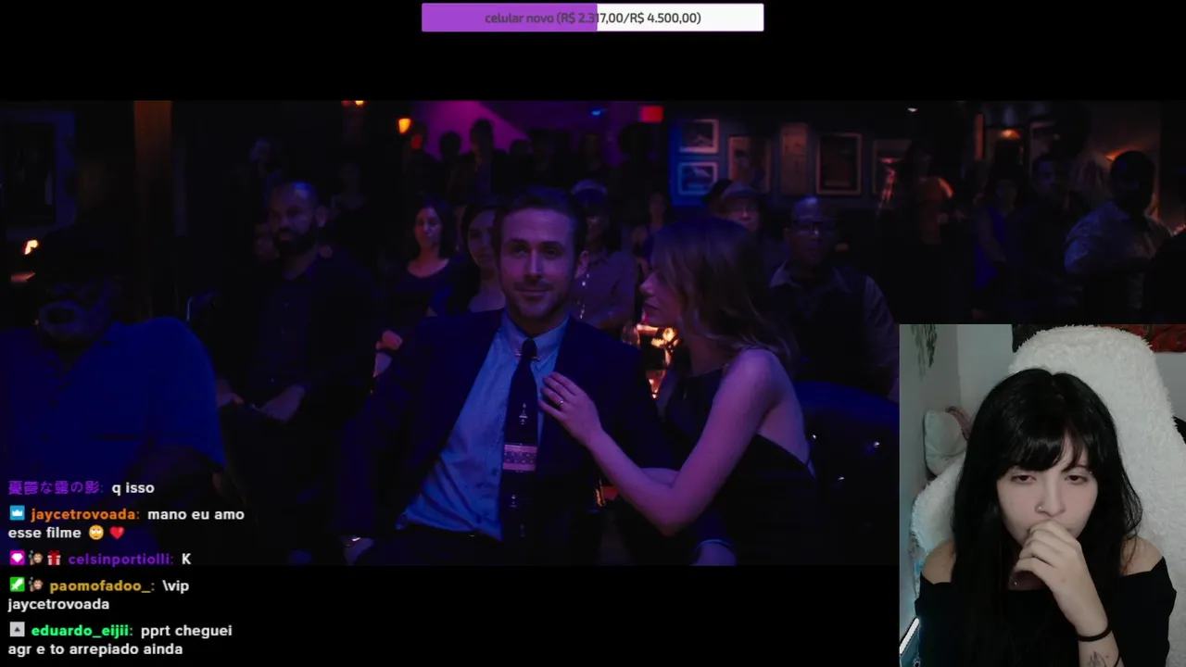This screenshot has height=667, width=1186.
Task: Click the subscriber badge before paomofadoo_ name
Action: coord(36,585)
